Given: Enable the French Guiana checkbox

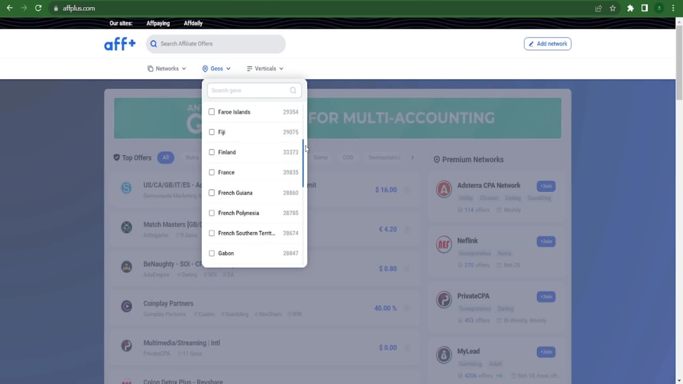Looking at the screenshot, I should [x=212, y=193].
